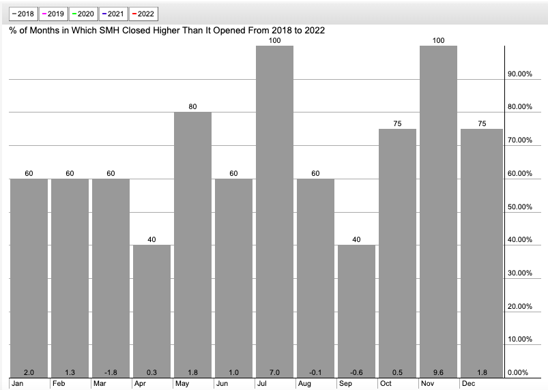Click the Jun month axis label
The height and width of the screenshot is (390, 548).
pos(222,383)
